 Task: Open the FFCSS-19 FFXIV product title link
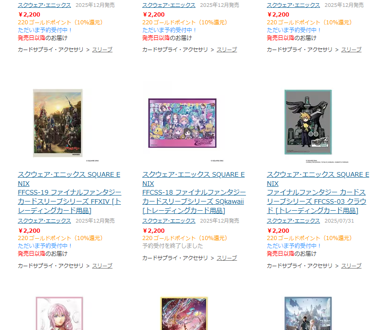pyautogui.click(x=69, y=192)
